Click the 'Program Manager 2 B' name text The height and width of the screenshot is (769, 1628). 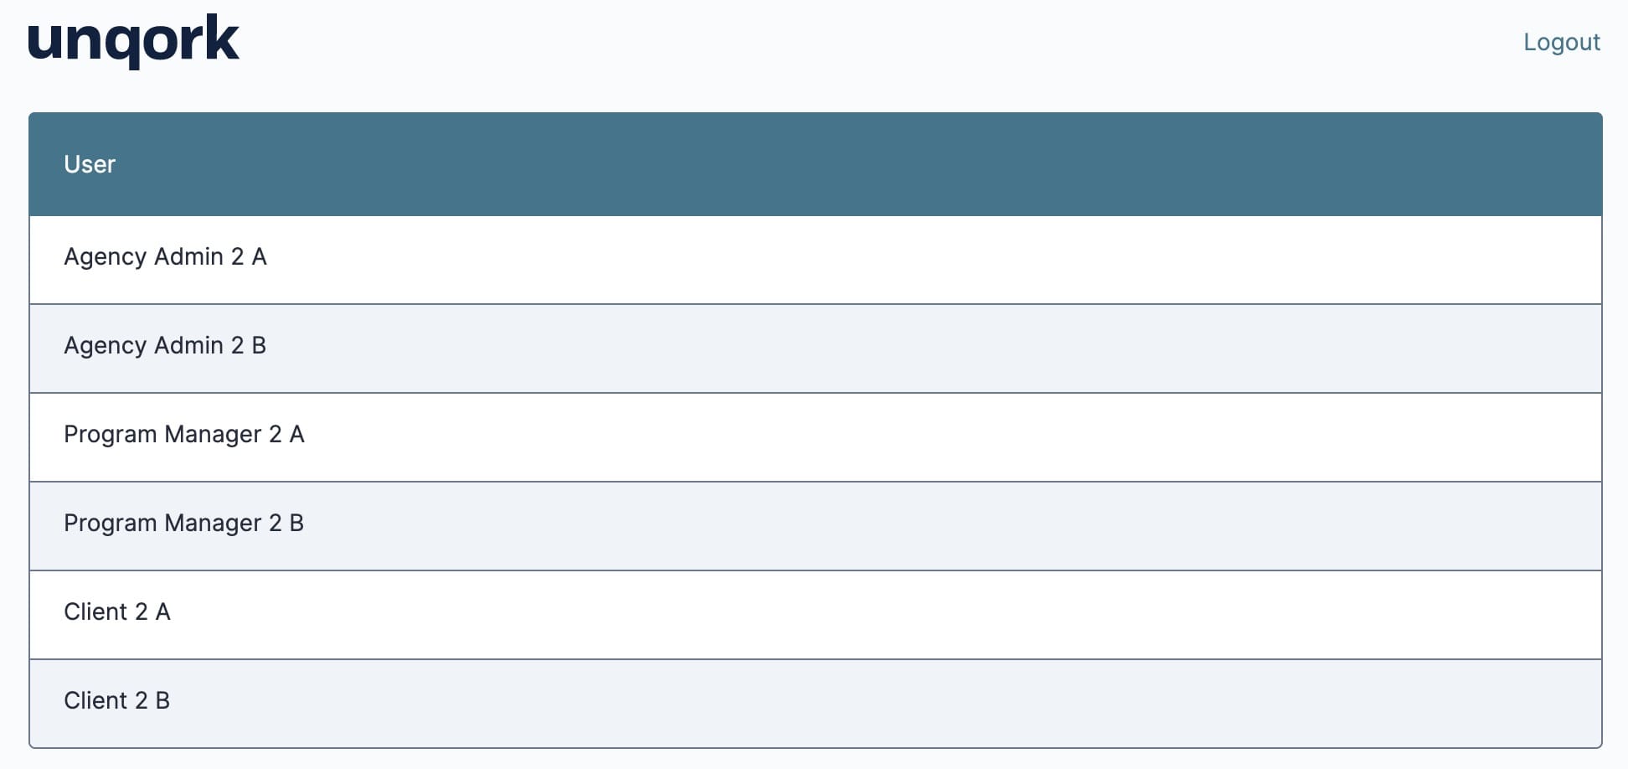click(184, 524)
